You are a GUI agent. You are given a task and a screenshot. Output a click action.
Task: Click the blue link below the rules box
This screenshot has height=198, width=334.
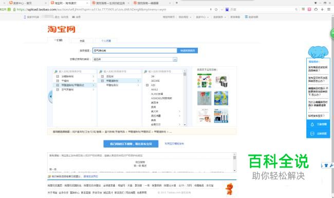coord(91,176)
